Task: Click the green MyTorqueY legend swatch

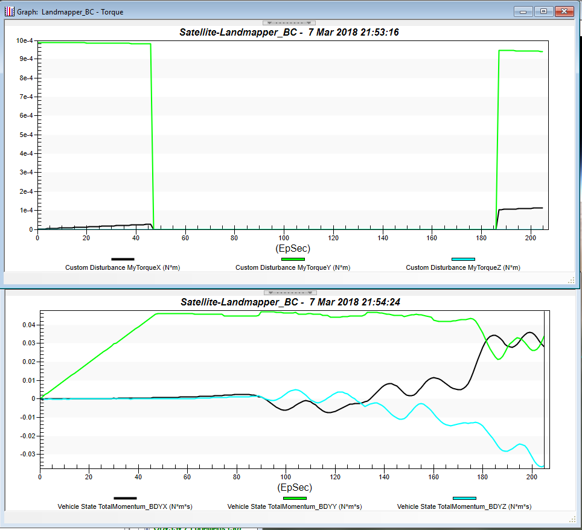Action: pyautogui.click(x=293, y=259)
